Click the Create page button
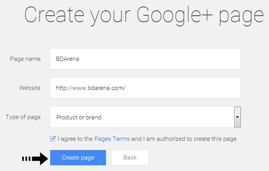Screen dimensions: 269x171 click(x=78, y=158)
